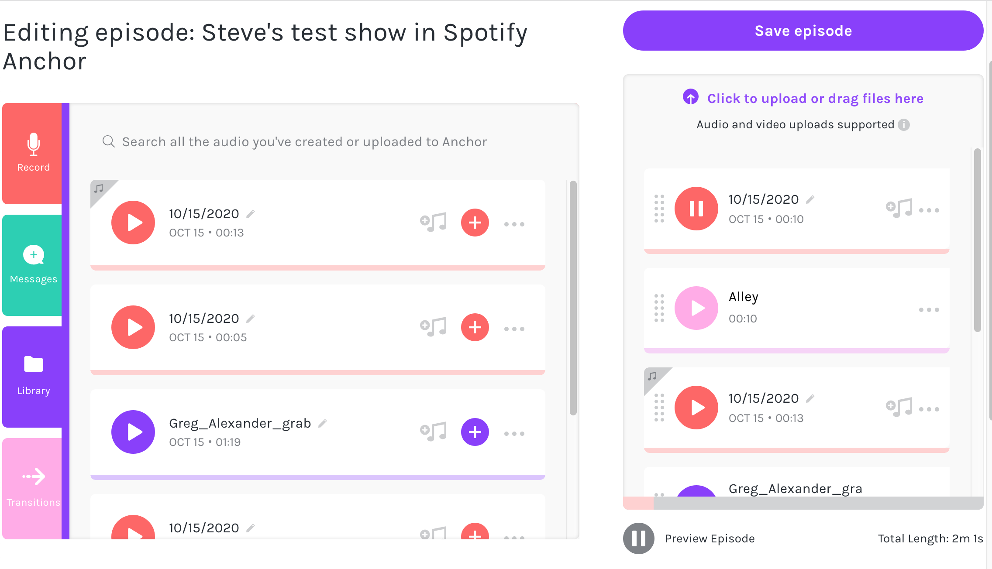Rename the 00:05 library recording

click(x=251, y=319)
